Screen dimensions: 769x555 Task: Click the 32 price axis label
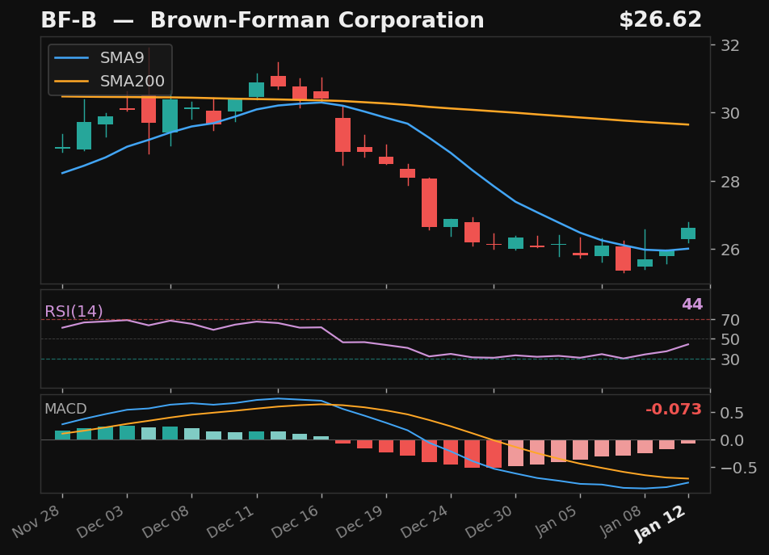(729, 45)
